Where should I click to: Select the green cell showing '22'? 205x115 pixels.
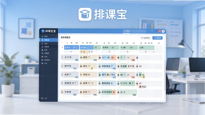point(97,48)
